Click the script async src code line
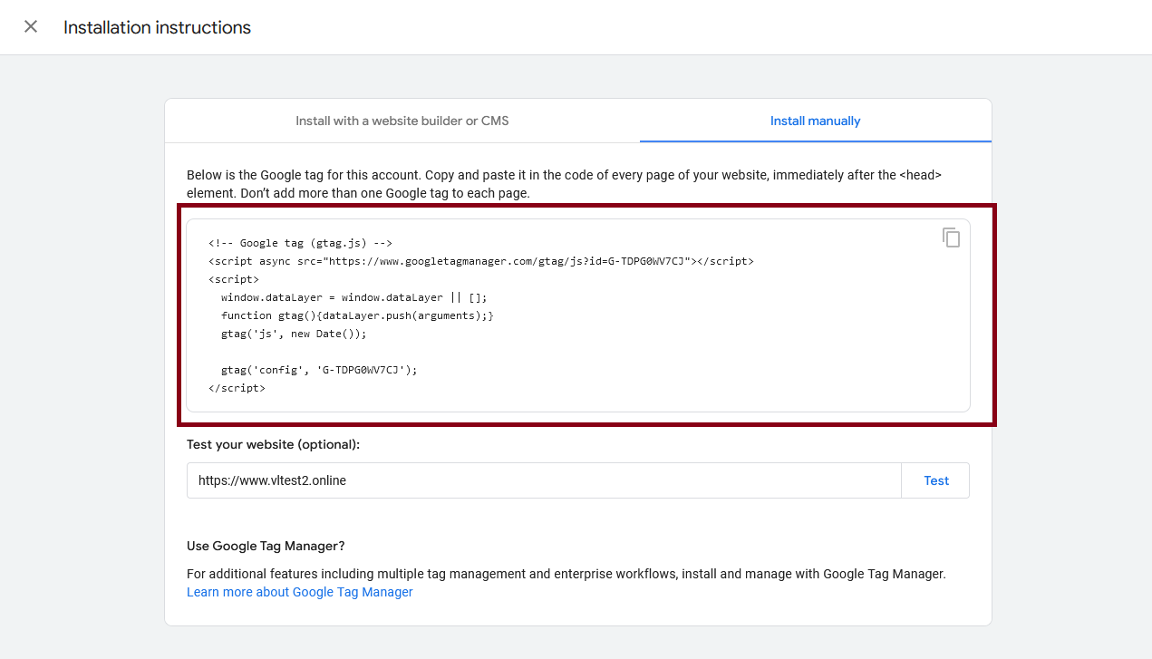This screenshot has height=659, width=1152. click(480, 261)
